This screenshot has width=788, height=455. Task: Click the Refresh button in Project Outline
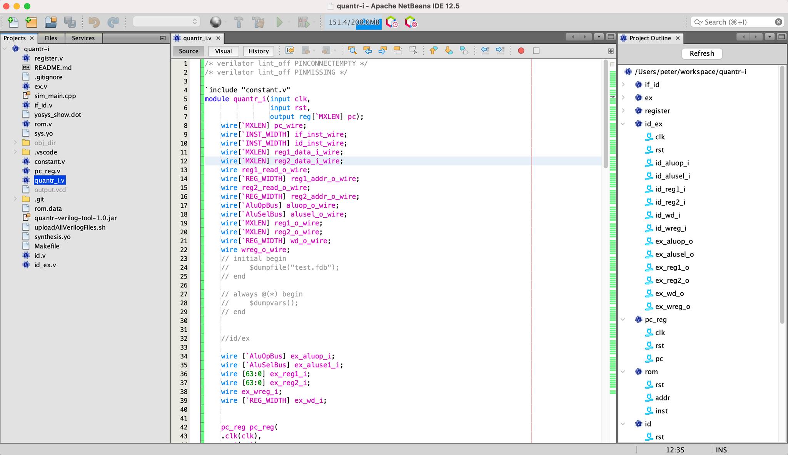tap(702, 53)
